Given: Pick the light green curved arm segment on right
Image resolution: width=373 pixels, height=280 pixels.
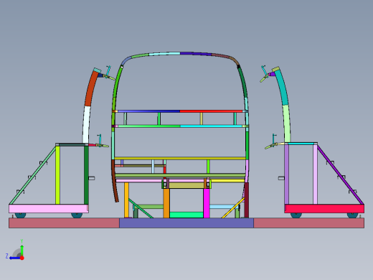Looking at the screenshot, I should [x=287, y=123].
